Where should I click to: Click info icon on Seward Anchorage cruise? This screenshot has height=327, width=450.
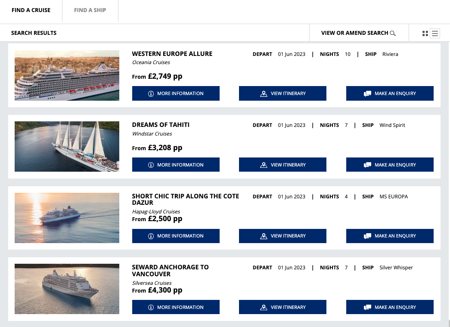point(151,307)
